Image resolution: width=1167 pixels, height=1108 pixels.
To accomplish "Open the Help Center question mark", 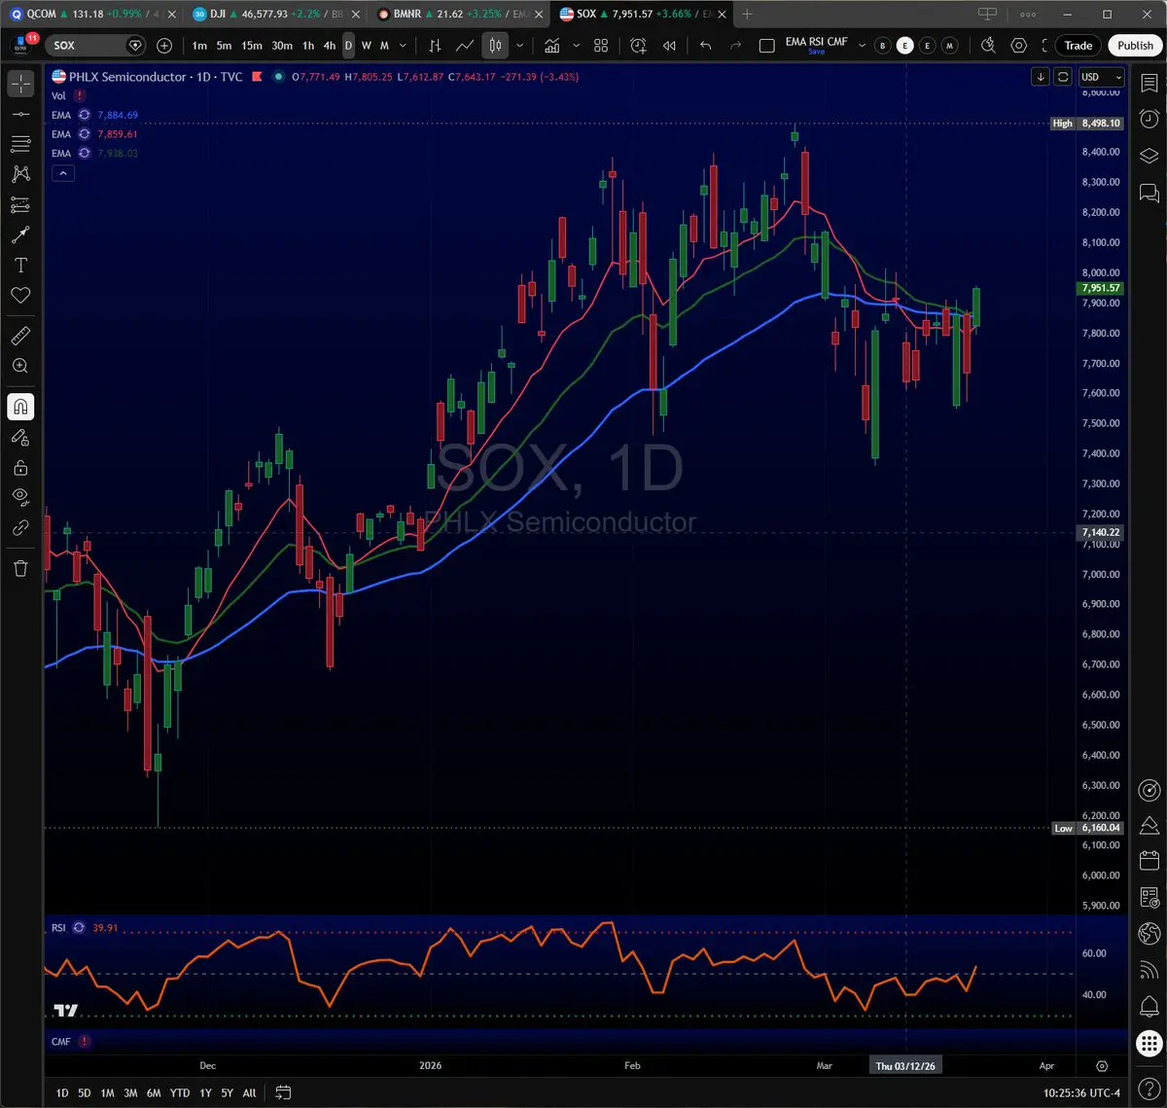I will [1149, 1087].
